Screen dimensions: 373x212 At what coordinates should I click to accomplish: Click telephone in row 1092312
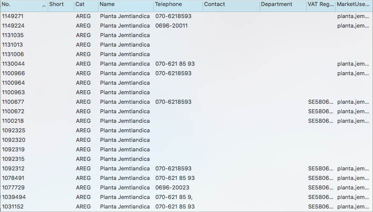173,168
